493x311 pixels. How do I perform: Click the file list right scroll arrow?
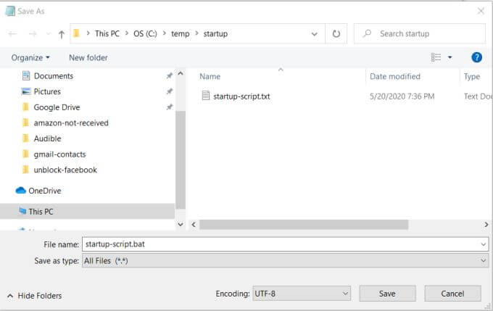(486, 225)
